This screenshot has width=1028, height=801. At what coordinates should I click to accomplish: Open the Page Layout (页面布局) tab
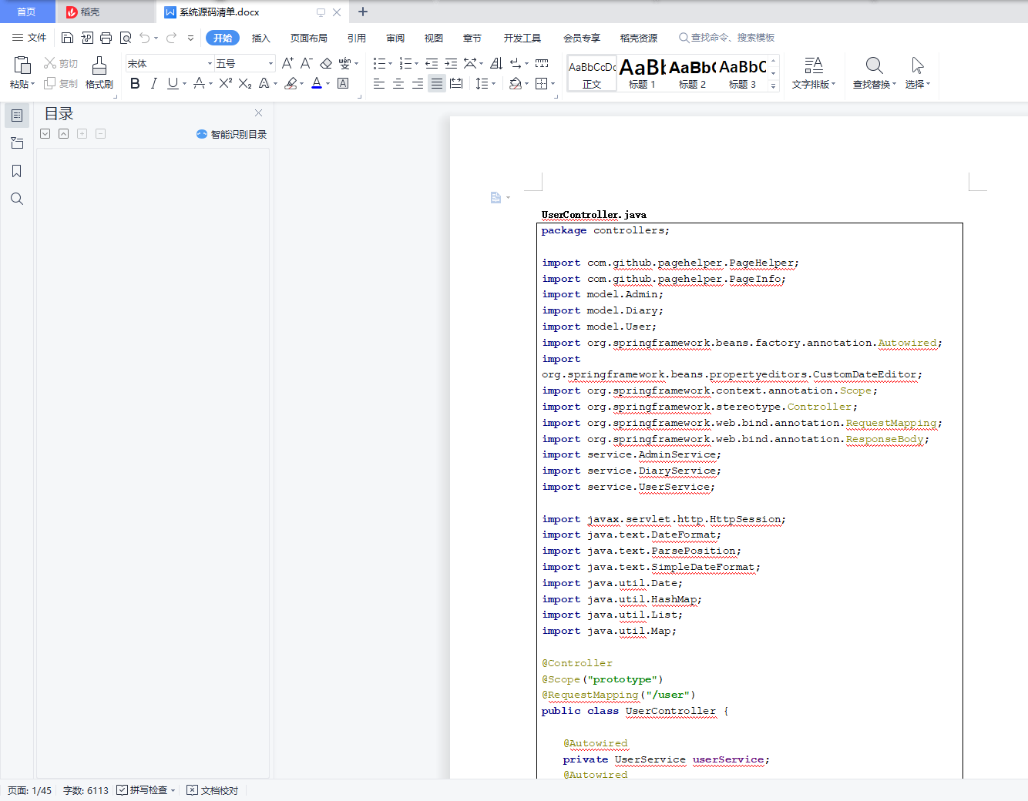[308, 38]
